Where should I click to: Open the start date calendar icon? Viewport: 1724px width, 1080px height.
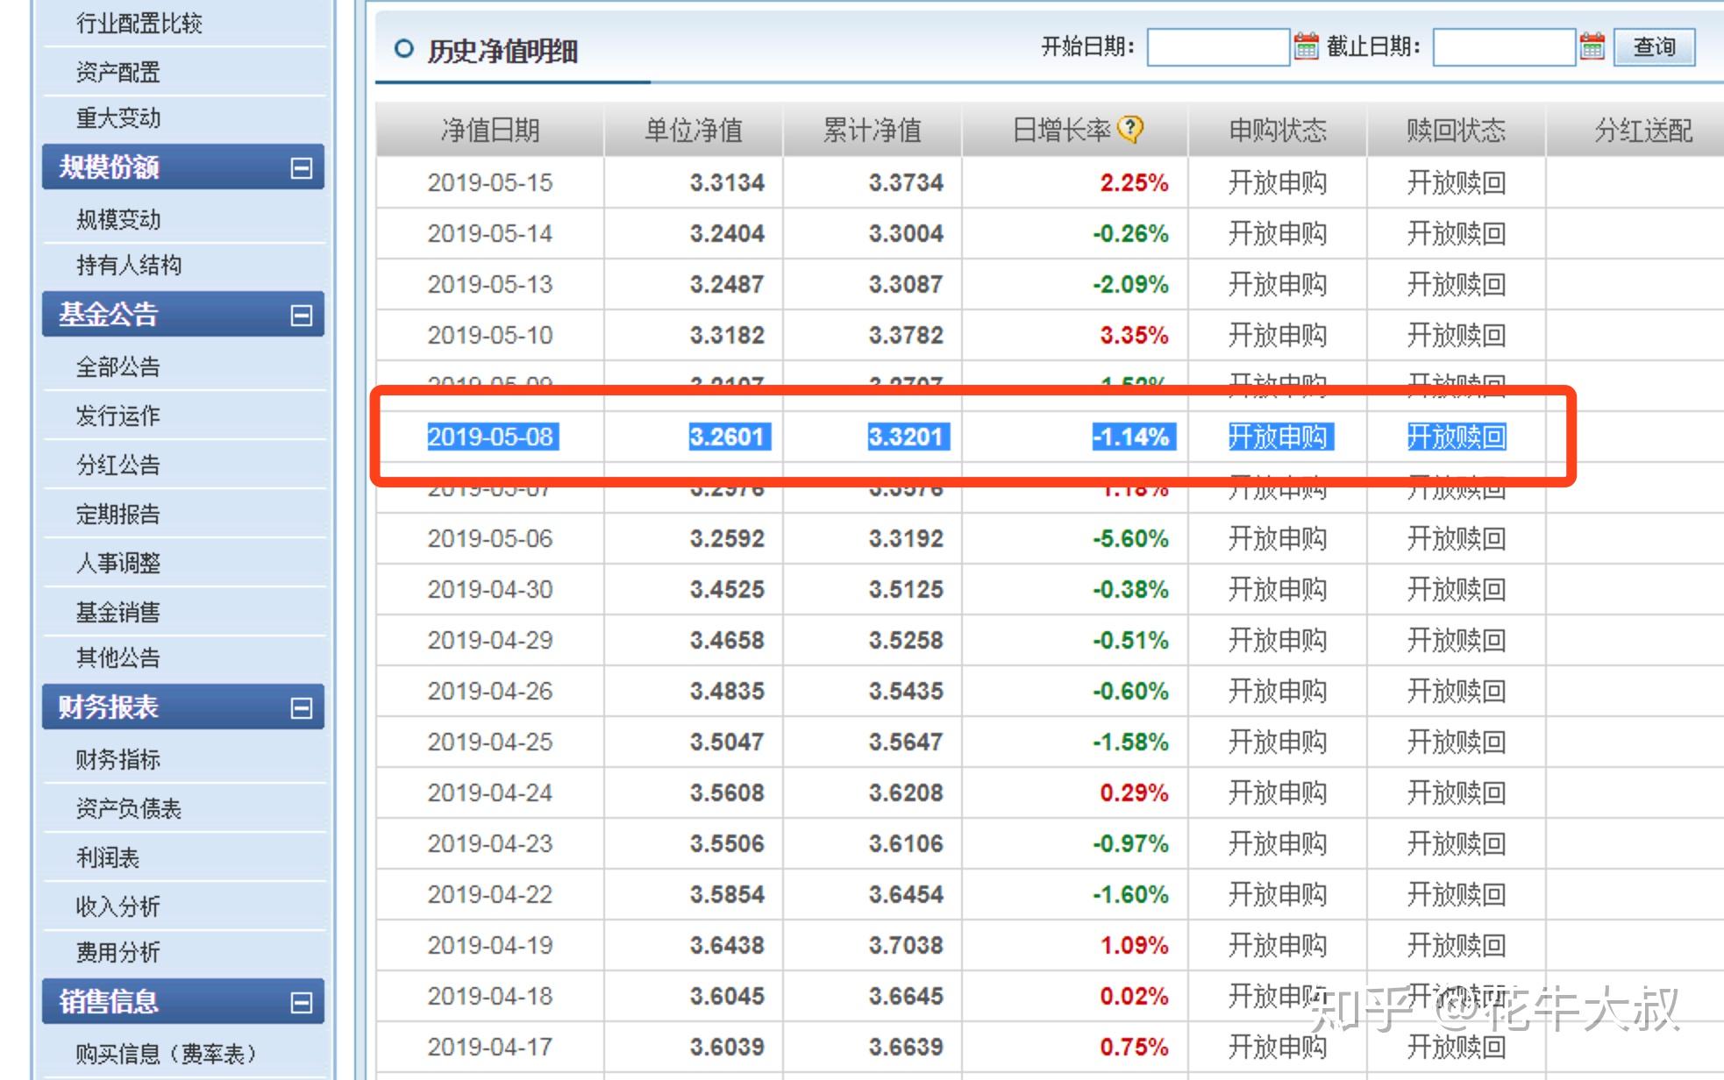(1307, 46)
